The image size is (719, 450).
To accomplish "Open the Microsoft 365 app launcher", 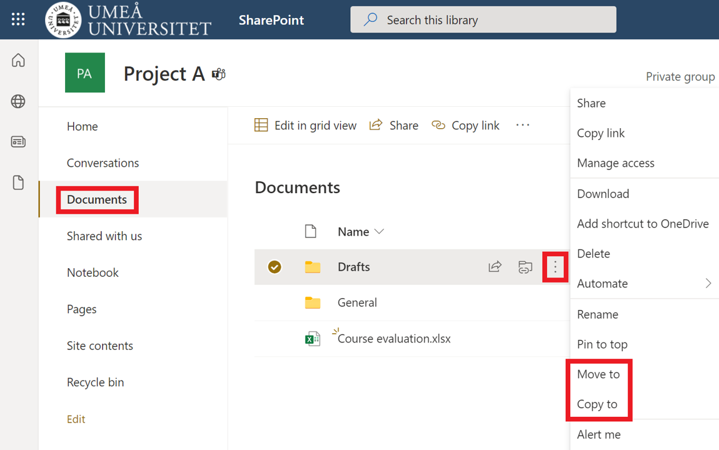I will (x=18, y=19).
